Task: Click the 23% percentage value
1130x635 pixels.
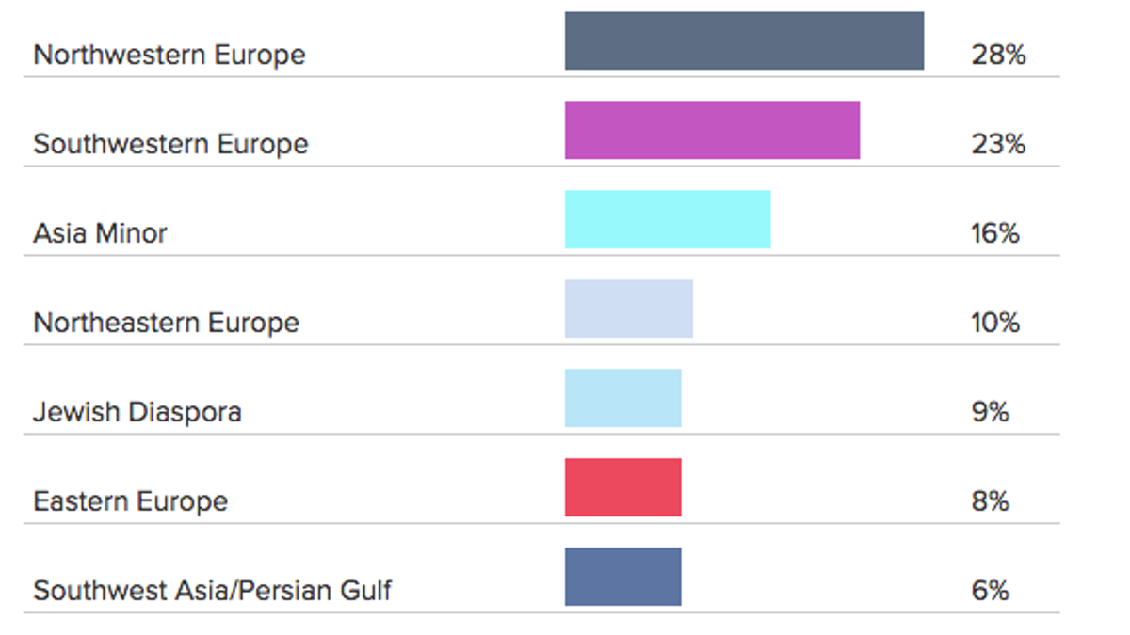Action: coord(998,144)
